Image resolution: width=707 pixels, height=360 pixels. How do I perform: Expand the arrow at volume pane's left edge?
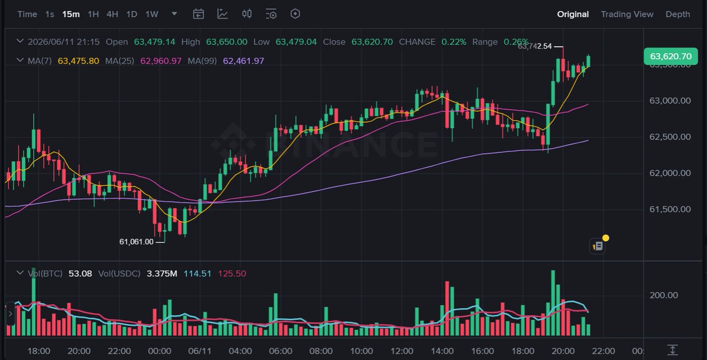pyautogui.click(x=10, y=315)
